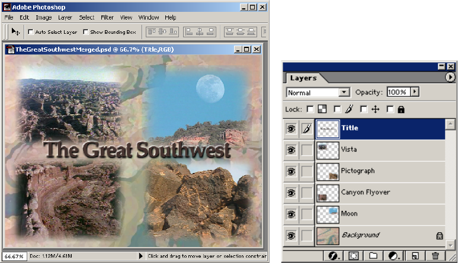
Task: Open the Layers palette flyout menu arrow
Action: 450,77
